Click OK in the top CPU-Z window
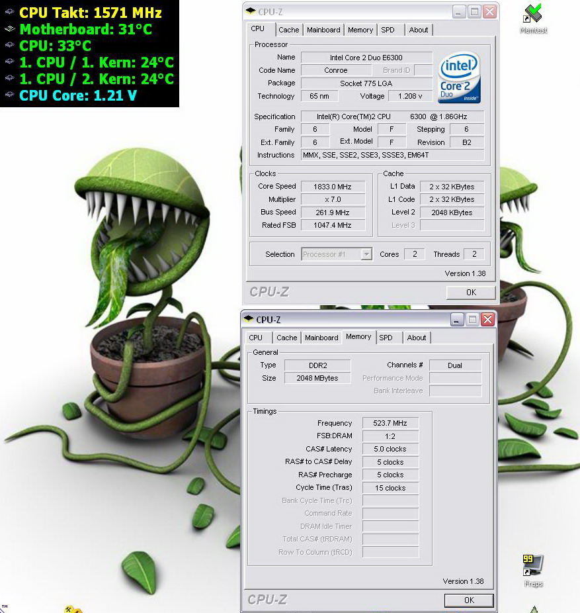580x613 pixels. (x=471, y=292)
